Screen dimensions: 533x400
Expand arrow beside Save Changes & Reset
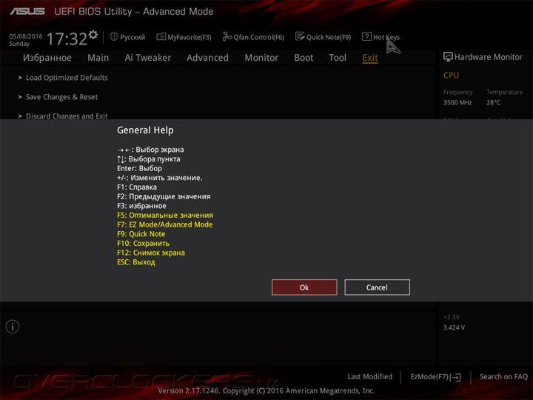pyautogui.click(x=20, y=97)
